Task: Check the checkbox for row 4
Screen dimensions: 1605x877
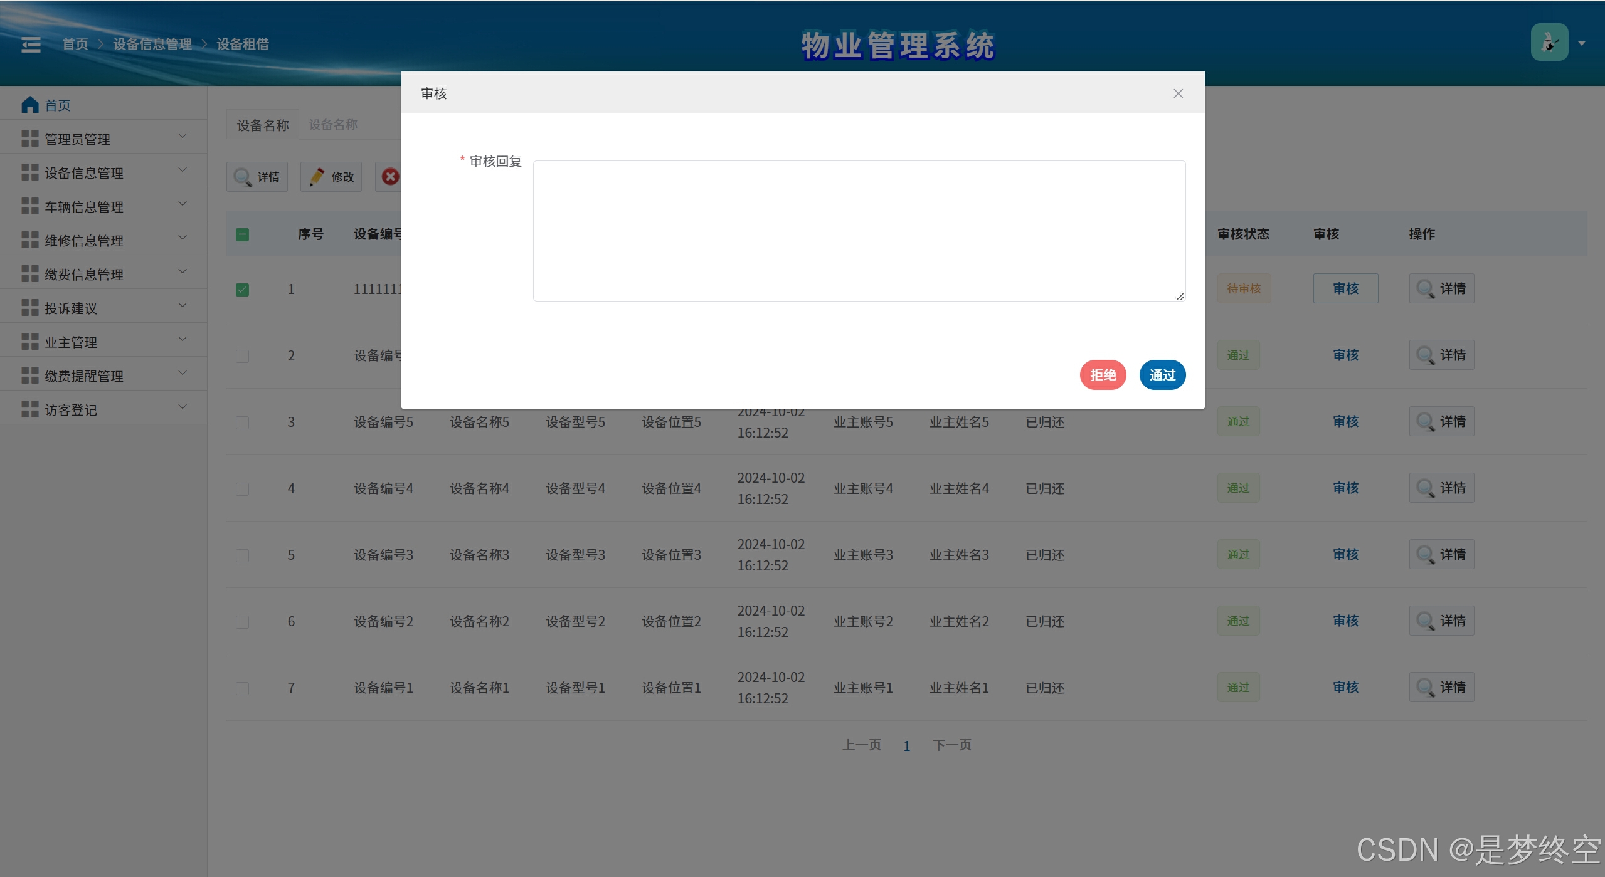Action: (242, 489)
